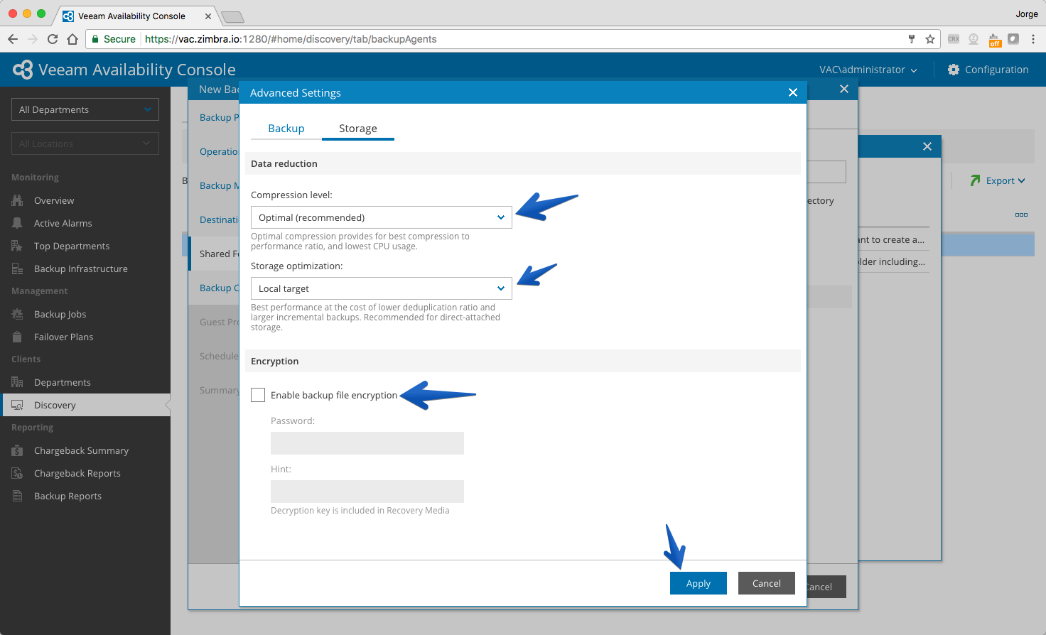Select the Summary step in the wizard
Screen dimensions: 1046x635
pyautogui.click(x=219, y=390)
